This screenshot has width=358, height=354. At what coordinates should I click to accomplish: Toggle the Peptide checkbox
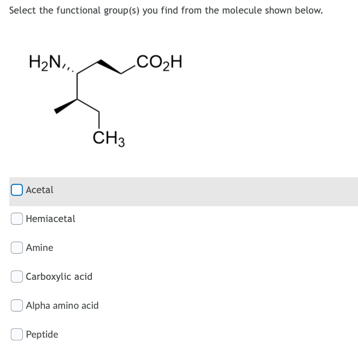coord(16,334)
